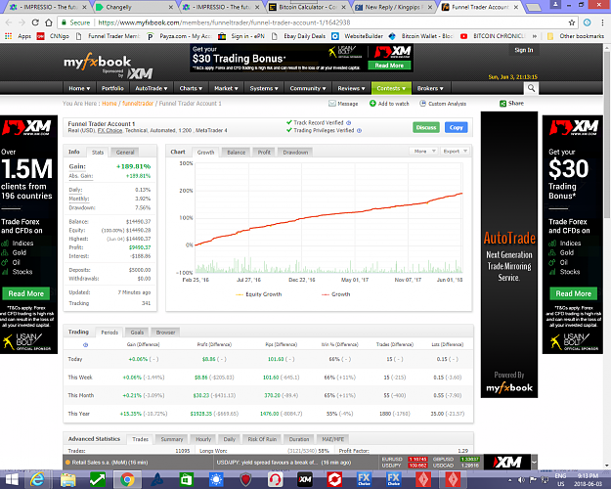Open the Windows Start menu
This screenshot has width=611, height=489.
coord(10,479)
